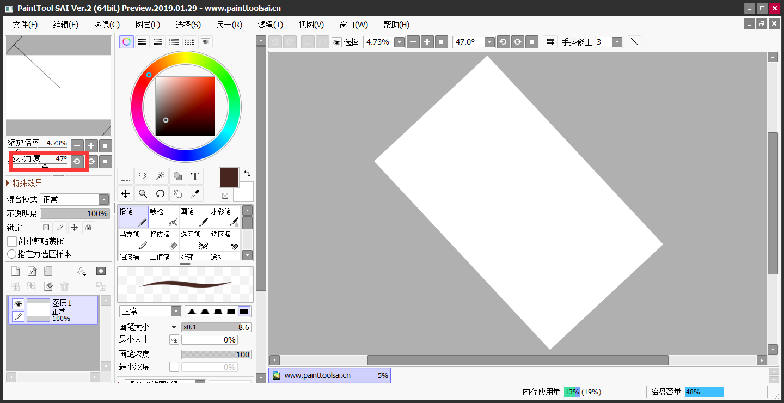784x403 pixels.
Task: Swap foreground and background colors arrow
Action: tap(247, 173)
